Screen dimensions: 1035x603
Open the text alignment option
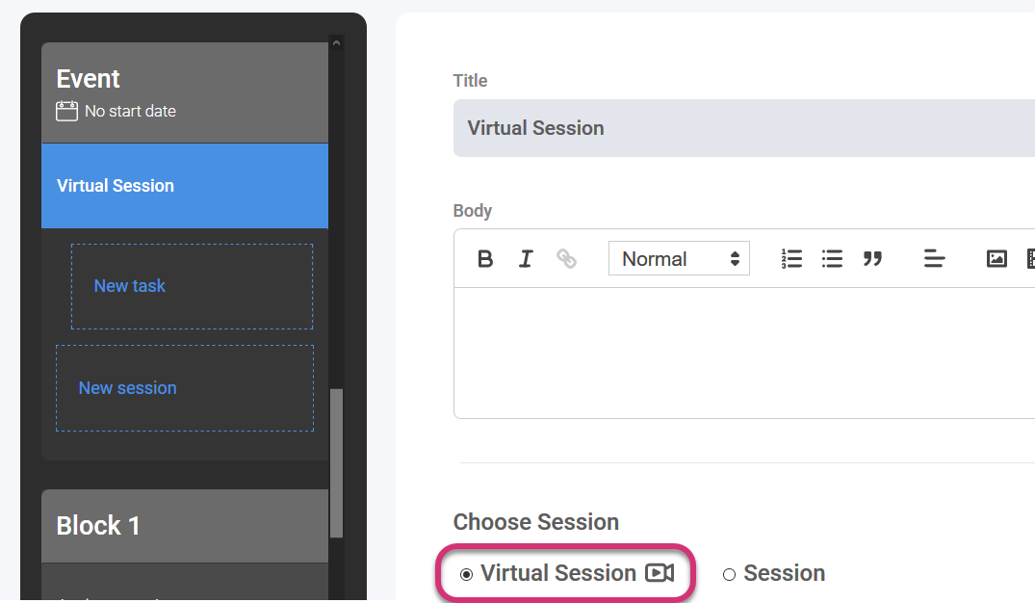click(934, 259)
